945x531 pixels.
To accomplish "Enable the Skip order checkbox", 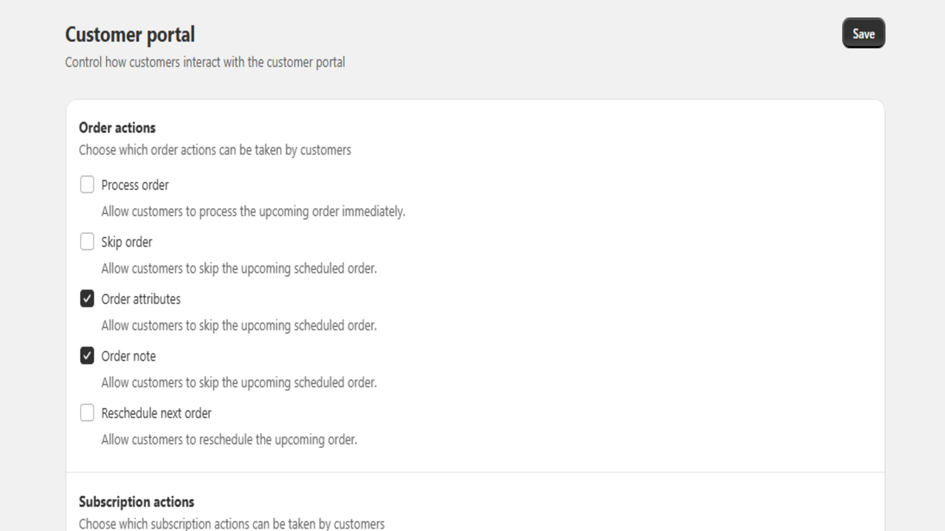I will click(87, 241).
